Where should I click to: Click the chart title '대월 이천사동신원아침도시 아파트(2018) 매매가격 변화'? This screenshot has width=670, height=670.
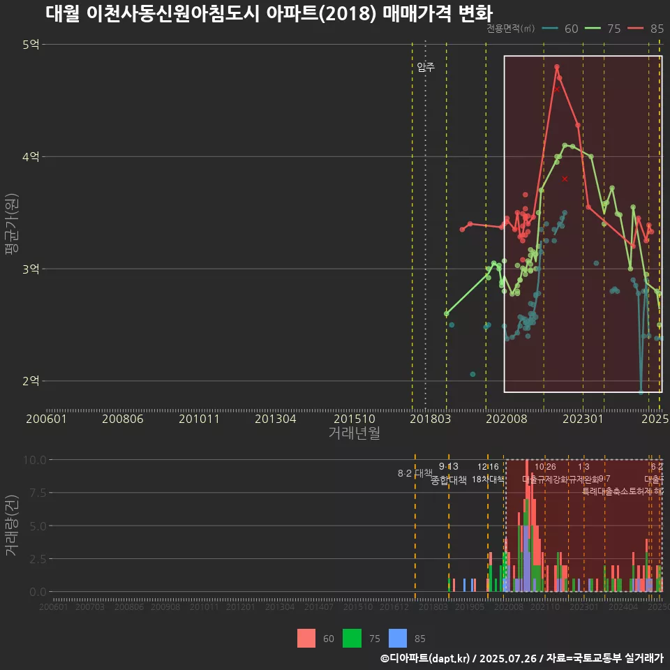pos(269,13)
